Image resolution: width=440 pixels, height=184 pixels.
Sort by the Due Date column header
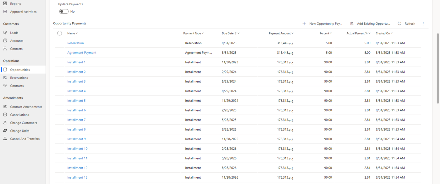point(228,33)
